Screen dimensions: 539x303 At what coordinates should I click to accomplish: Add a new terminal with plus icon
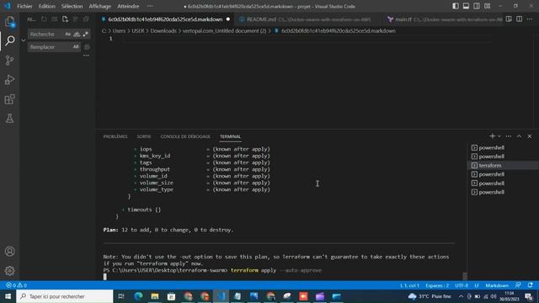click(x=492, y=136)
